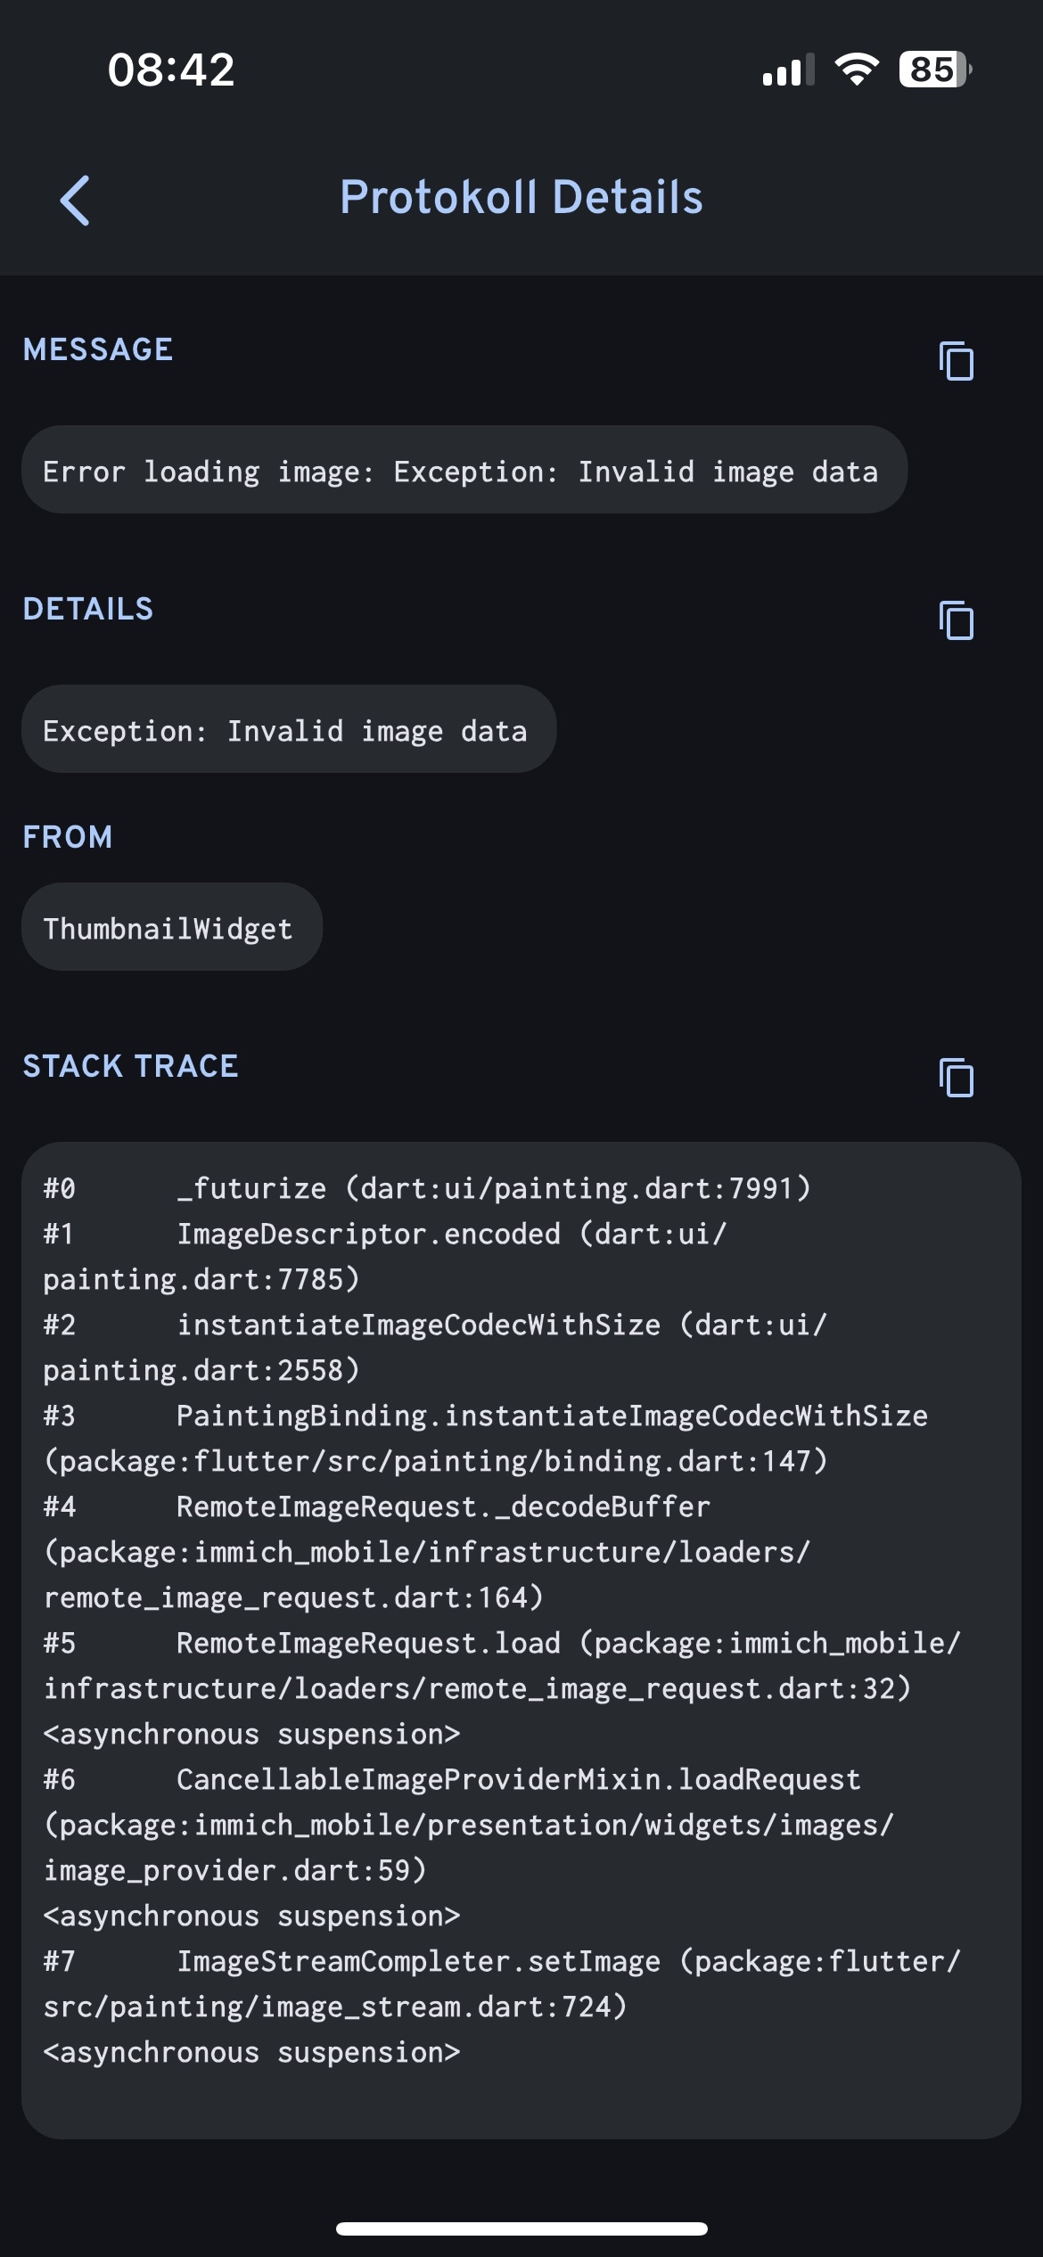Select the details 'Exception: Invalid image data' text
Screen dimensions: 1043x2257
[x=285, y=731]
